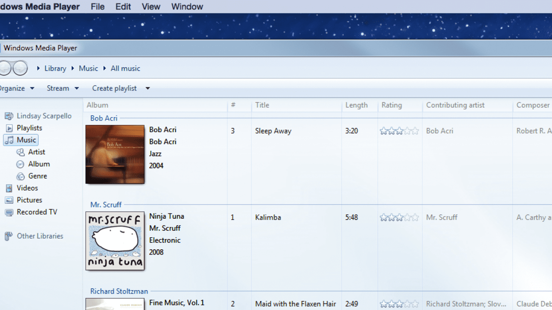Click the Recorded TV icon in sidebar
The height and width of the screenshot is (310, 552).
(x=9, y=212)
